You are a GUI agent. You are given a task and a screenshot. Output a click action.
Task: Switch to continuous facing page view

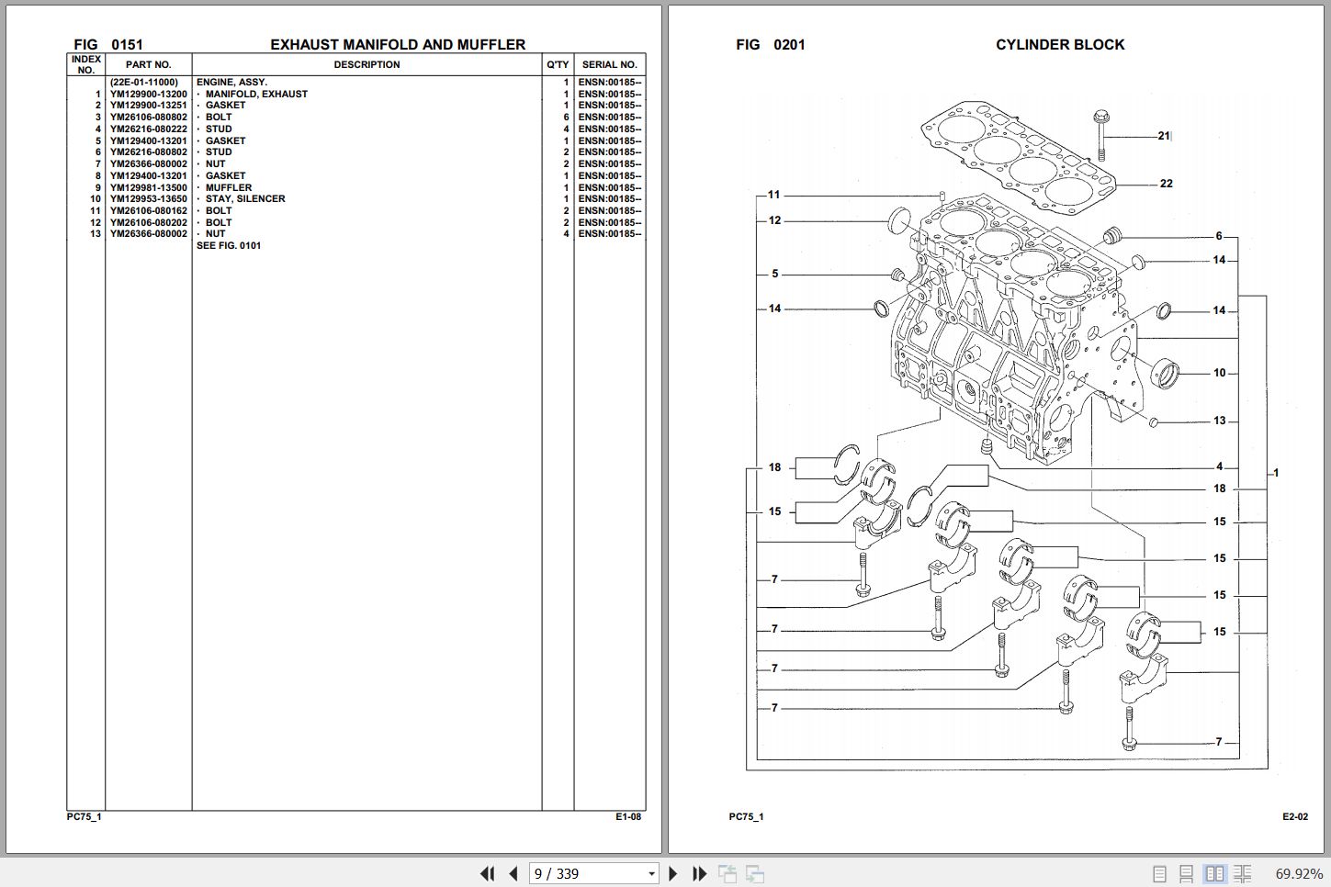[x=1242, y=874]
